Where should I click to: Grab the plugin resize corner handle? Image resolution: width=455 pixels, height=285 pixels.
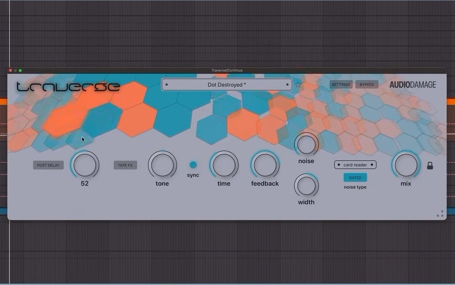pos(440,214)
